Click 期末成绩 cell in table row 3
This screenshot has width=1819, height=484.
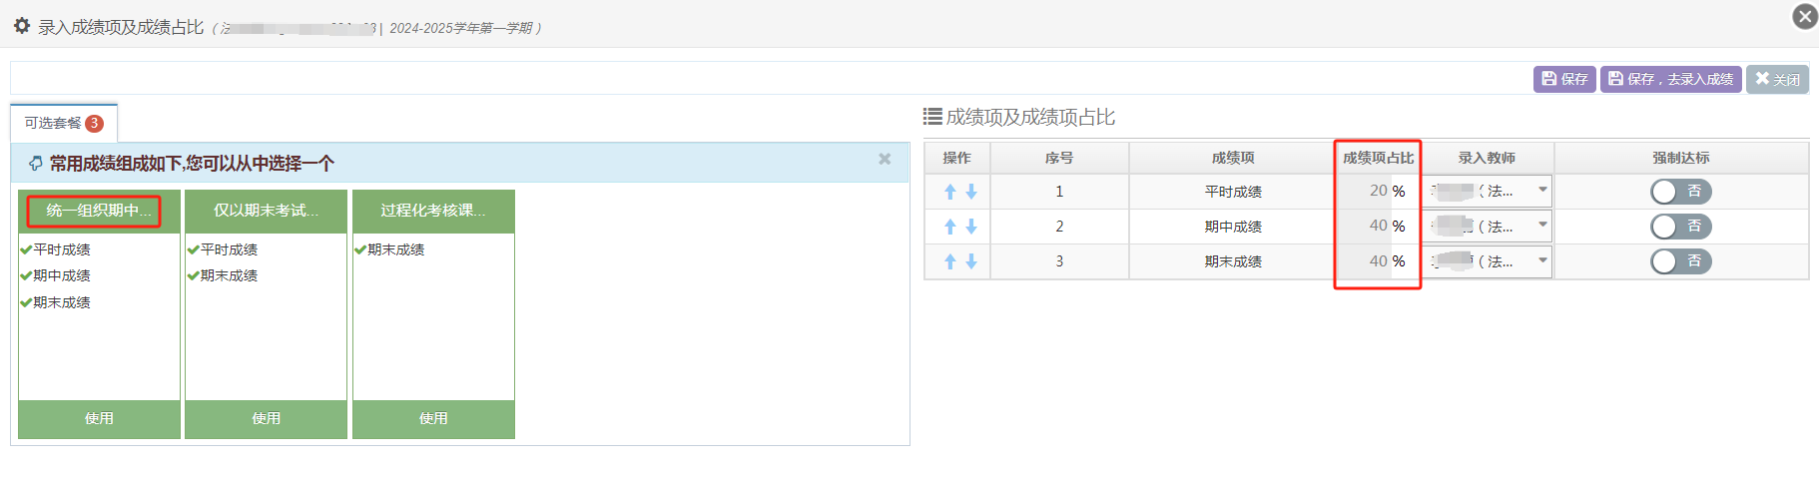click(x=1233, y=261)
